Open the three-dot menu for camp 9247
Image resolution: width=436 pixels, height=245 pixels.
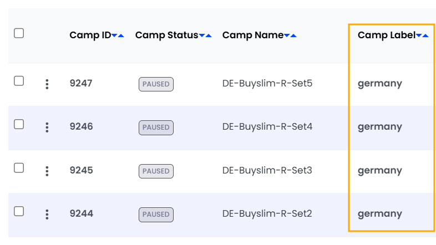point(47,84)
